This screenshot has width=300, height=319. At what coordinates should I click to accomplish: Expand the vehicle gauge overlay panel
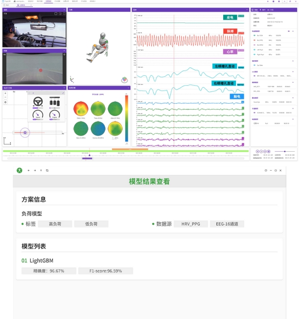click(63, 93)
